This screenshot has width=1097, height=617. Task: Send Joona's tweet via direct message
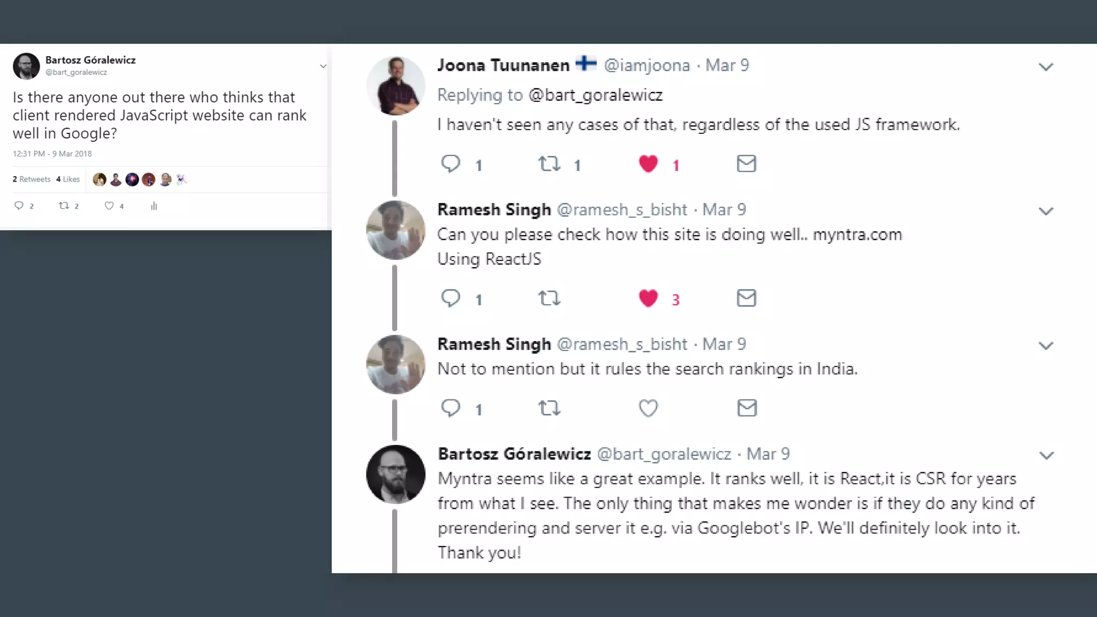click(746, 163)
